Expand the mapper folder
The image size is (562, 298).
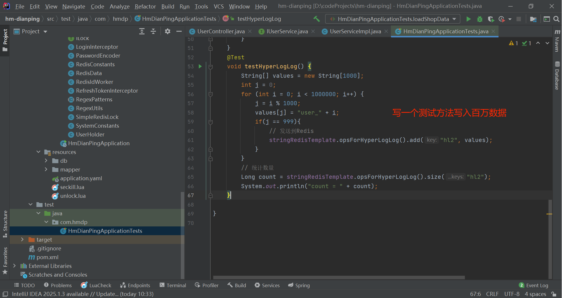point(46,169)
